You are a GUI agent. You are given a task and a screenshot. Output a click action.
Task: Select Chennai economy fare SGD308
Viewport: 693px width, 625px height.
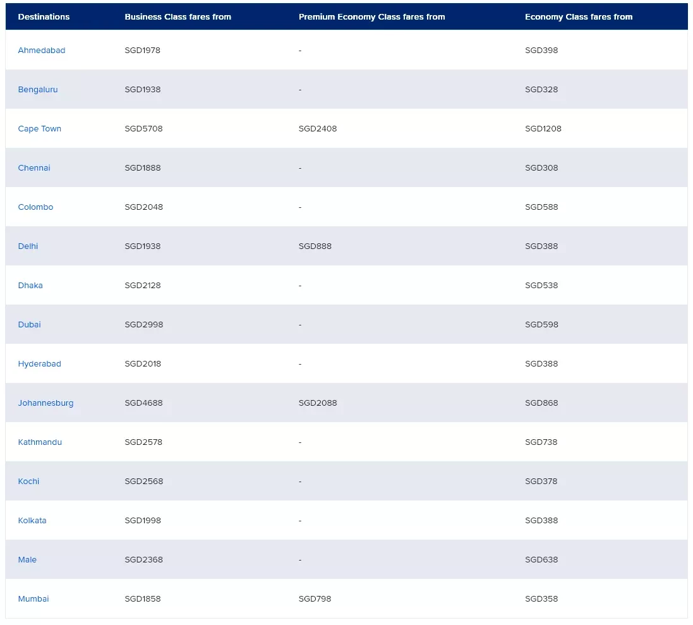pyautogui.click(x=541, y=168)
